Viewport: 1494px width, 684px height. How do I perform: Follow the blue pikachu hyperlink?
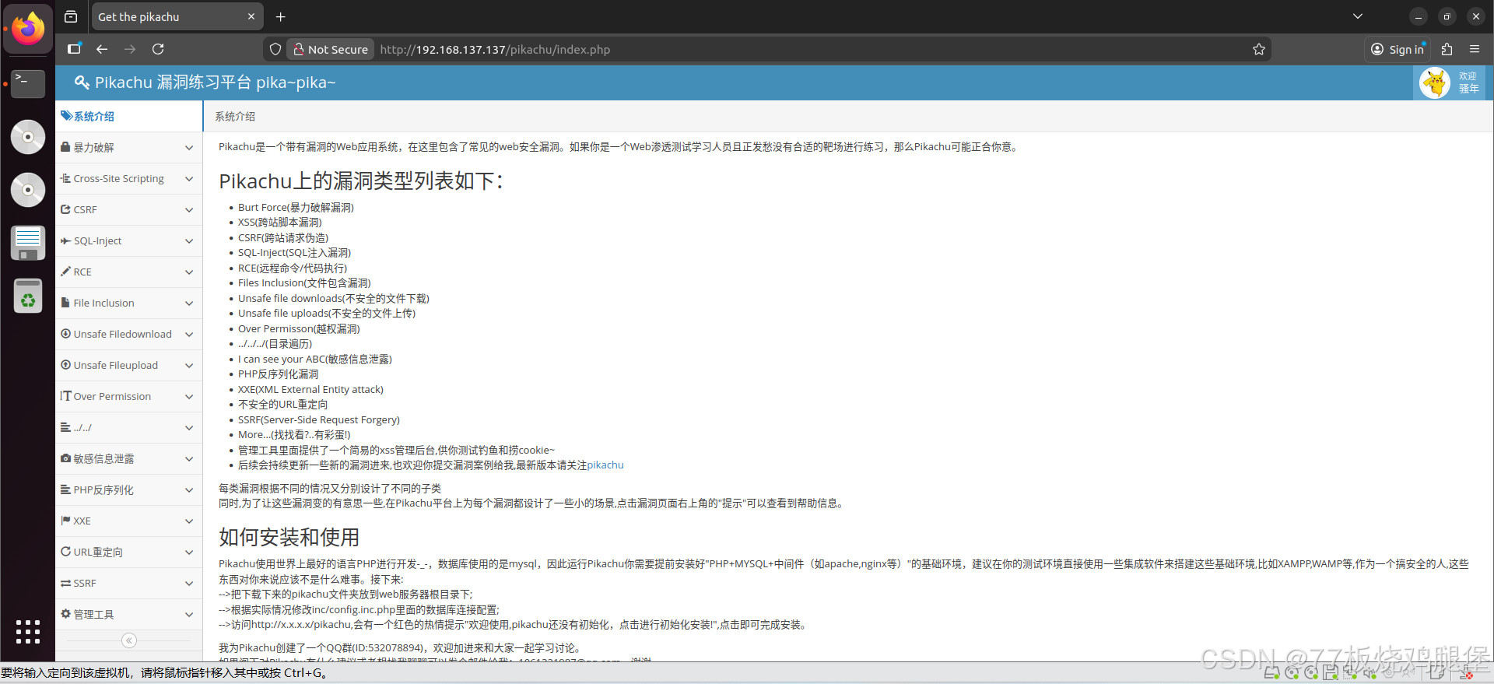(x=605, y=465)
